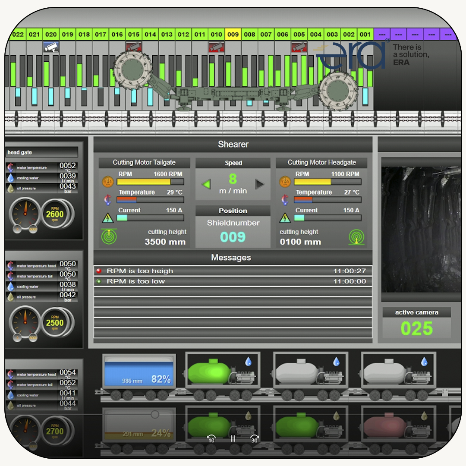
Task: Click the active camera 025 display
Action: (416, 328)
